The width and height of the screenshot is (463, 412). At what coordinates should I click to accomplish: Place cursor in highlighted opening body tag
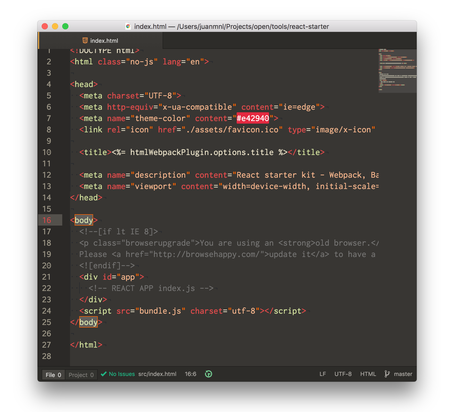84,220
